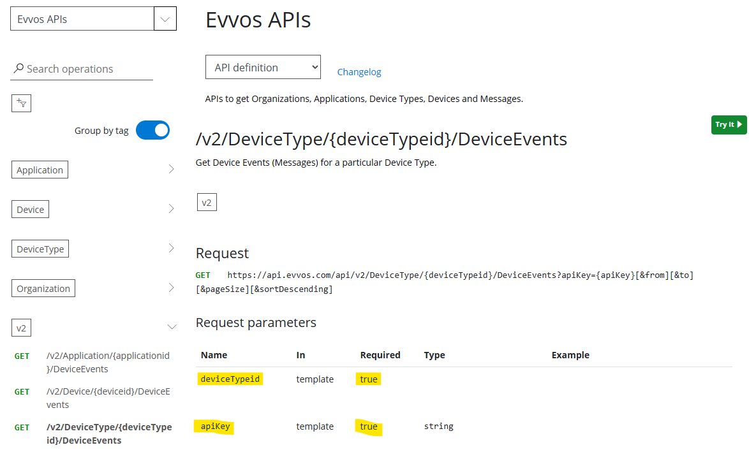Click the Required column header
Image resolution: width=749 pixels, height=473 pixels.
pyautogui.click(x=380, y=355)
